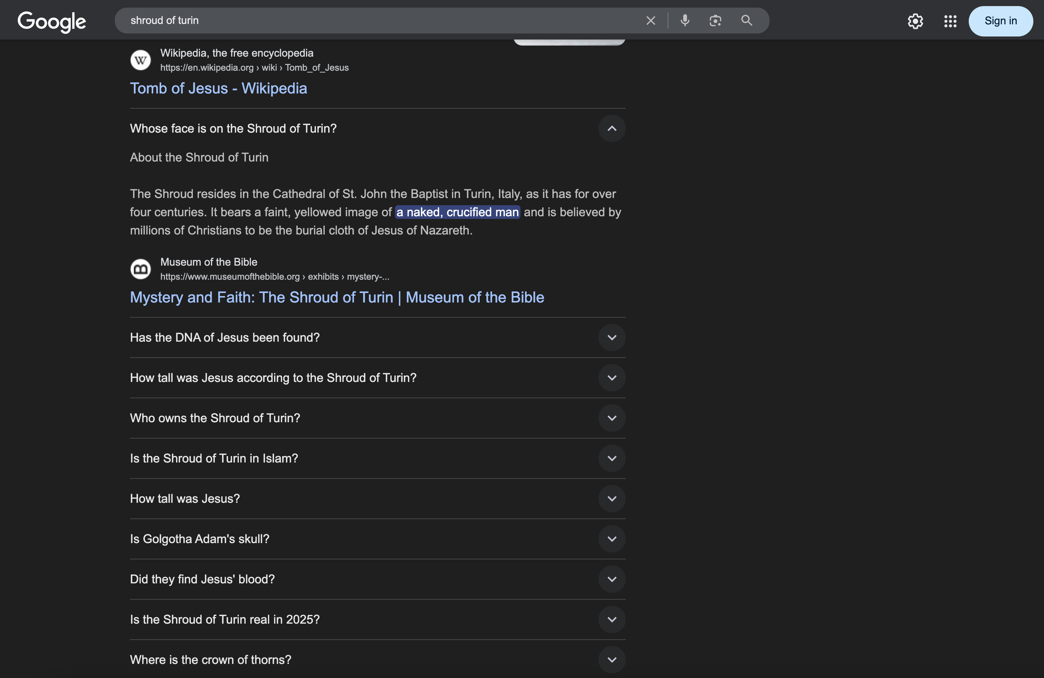Click the Sign in button
The image size is (1044, 678).
coord(1000,21)
